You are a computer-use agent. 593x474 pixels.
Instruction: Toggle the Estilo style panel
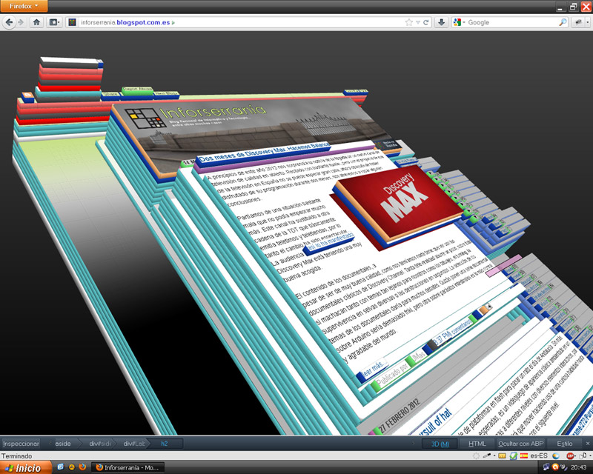click(564, 444)
